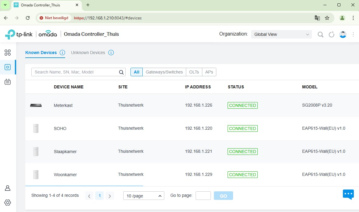The height and width of the screenshot is (212, 359).
Task: Open the Organization Global View dropdown
Action: tap(281, 35)
